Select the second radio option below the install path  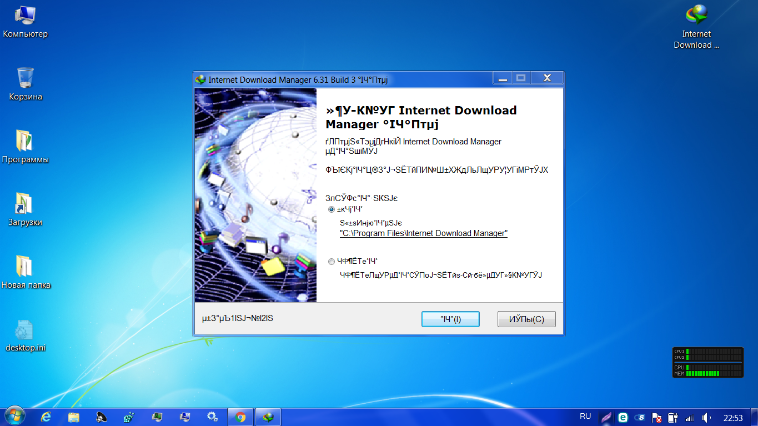332,261
